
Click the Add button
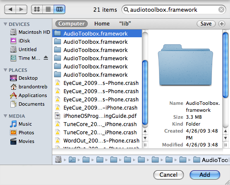click(x=205, y=175)
